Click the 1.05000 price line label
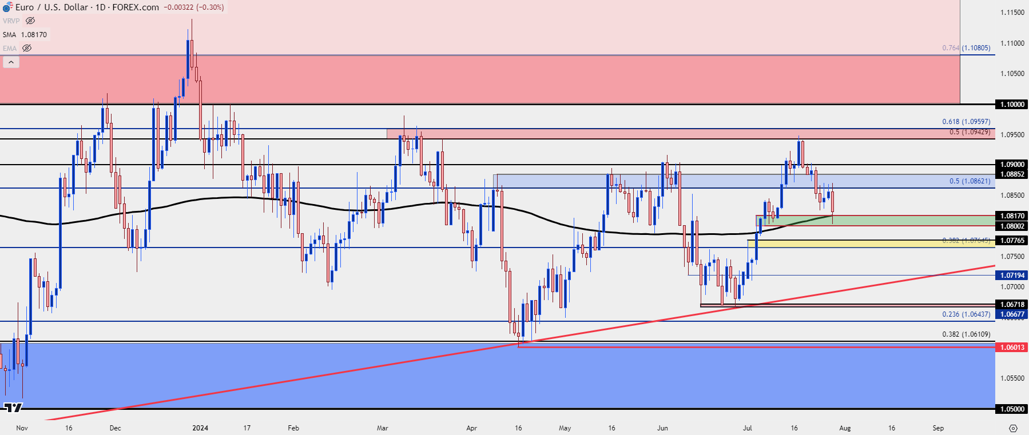This screenshot has height=435, width=1029. coord(1011,409)
